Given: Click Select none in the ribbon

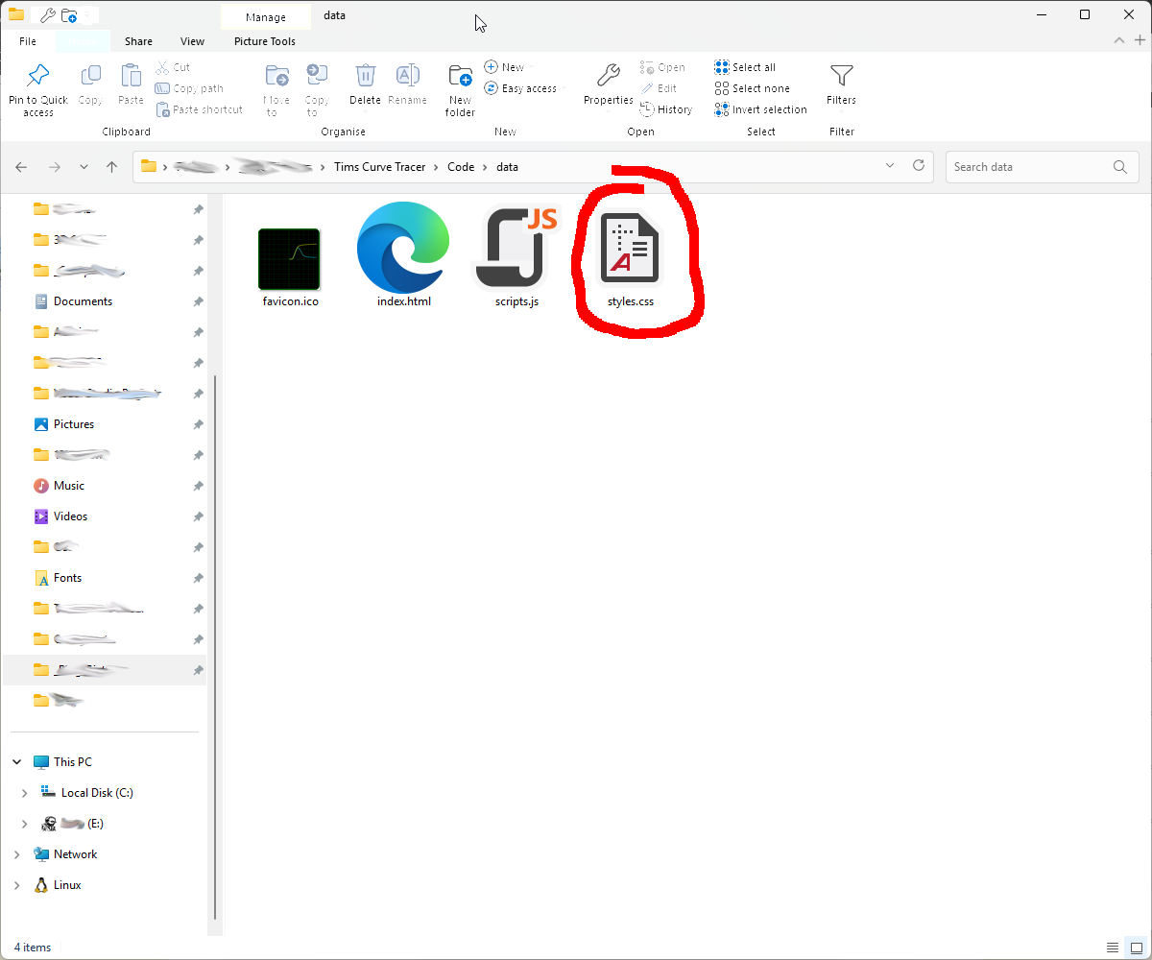Looking at the screenshot, I should pyautogui.click(x=752, y=88).
